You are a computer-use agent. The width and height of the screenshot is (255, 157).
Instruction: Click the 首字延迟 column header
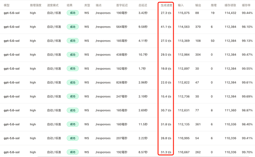tap(122, 6)
